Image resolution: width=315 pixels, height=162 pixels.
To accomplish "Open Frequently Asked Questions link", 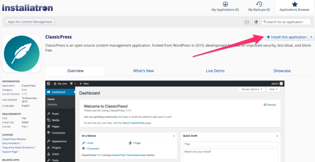I will [18, 147].
